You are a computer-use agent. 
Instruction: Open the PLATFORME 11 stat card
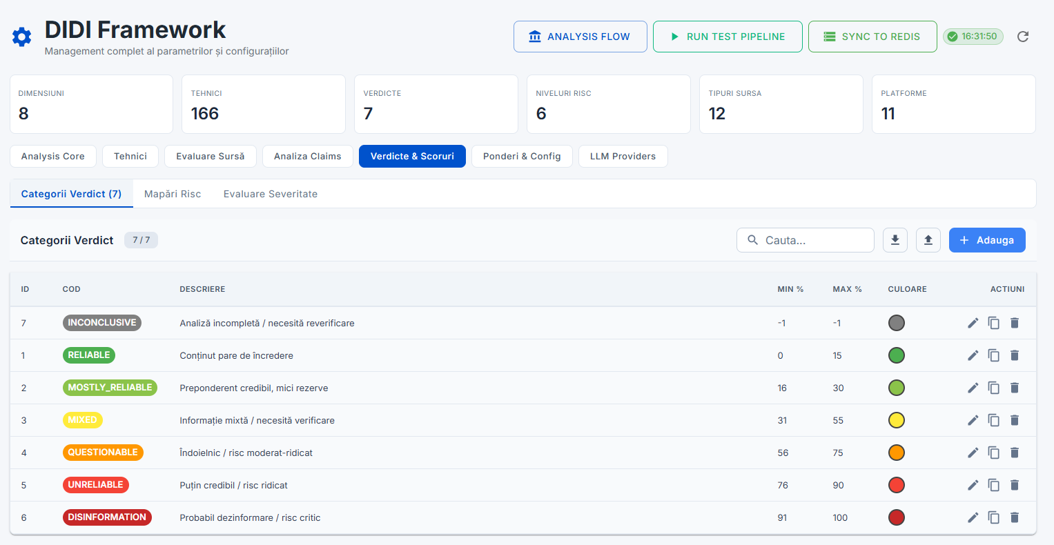[954, 104]
